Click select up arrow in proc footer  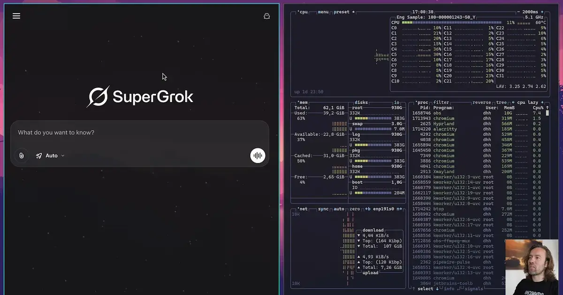click(x=414, y=288)
